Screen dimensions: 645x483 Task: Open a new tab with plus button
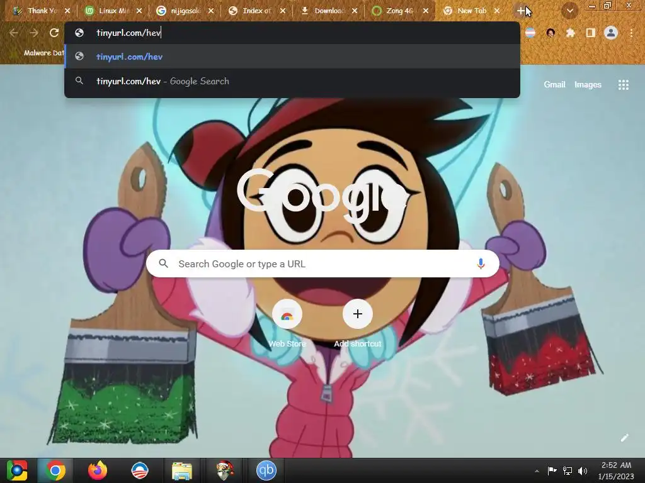(521, 11)
